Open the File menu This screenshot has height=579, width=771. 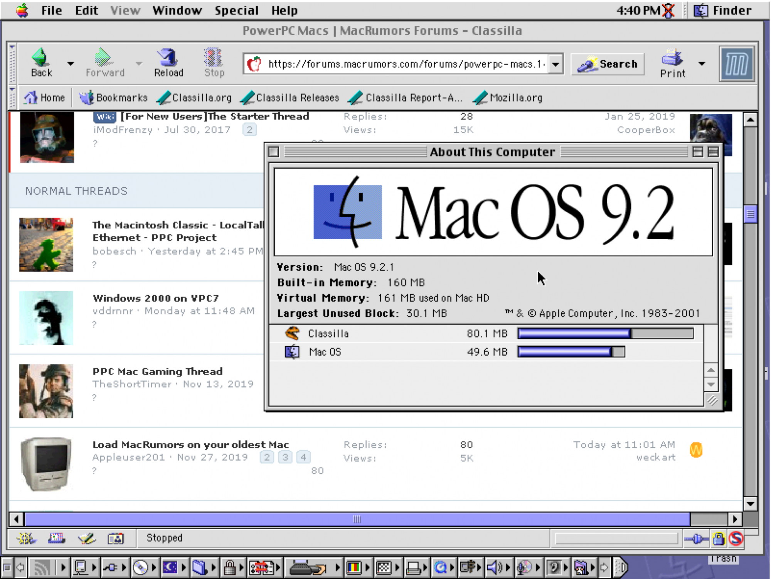pos(52,10)
